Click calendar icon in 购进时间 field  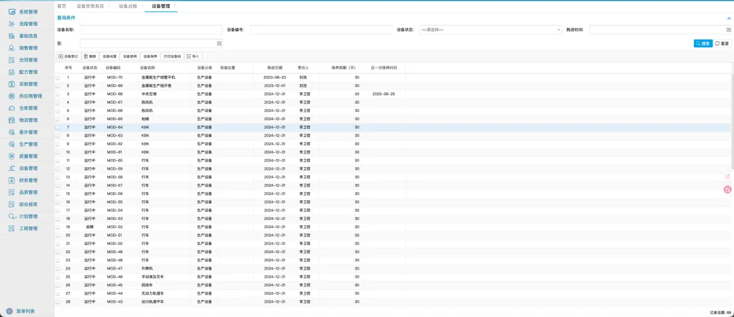[x=729, y=30]
